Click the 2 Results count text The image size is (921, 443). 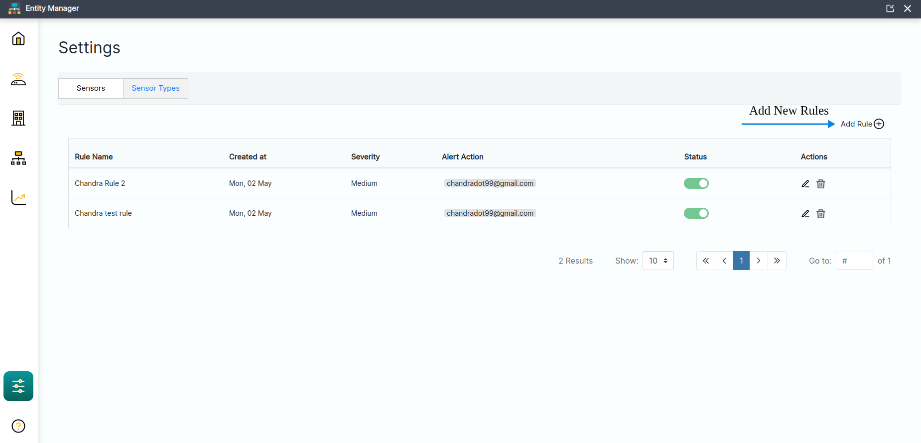pos(575,261)
